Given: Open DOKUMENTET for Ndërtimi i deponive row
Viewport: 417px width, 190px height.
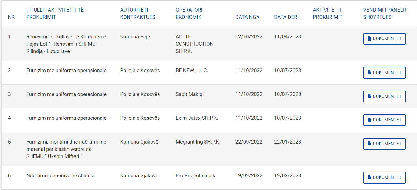Looking at the screenshot, I should 384,178.
